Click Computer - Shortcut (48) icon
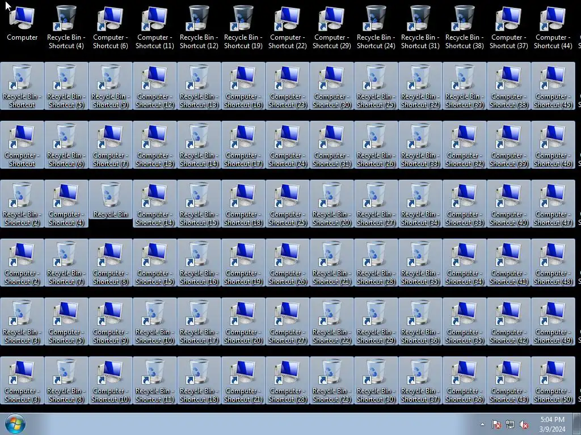 point(553,262)
